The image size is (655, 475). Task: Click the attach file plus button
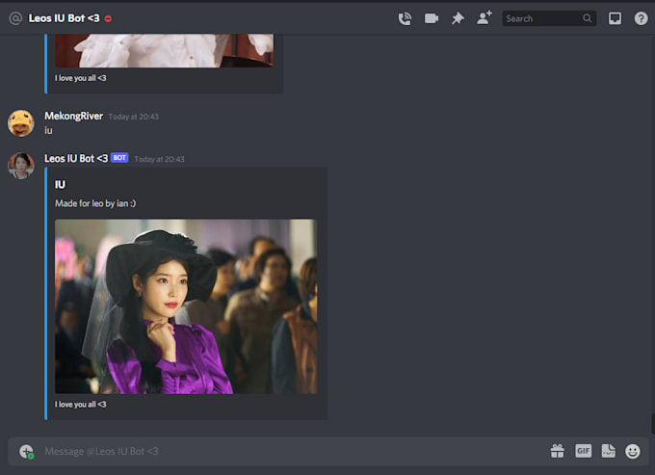point(26,451)
